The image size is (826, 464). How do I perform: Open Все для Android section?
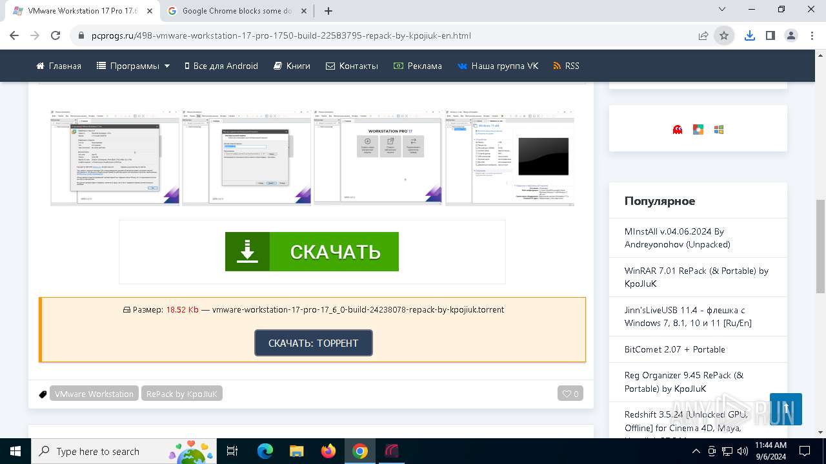(x=221, y=66)
